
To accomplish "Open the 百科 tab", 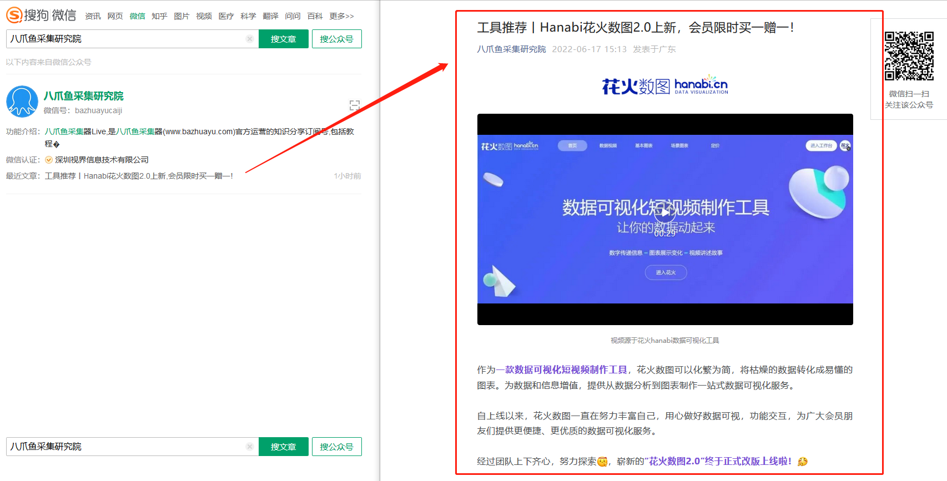I will click(315, 16).
